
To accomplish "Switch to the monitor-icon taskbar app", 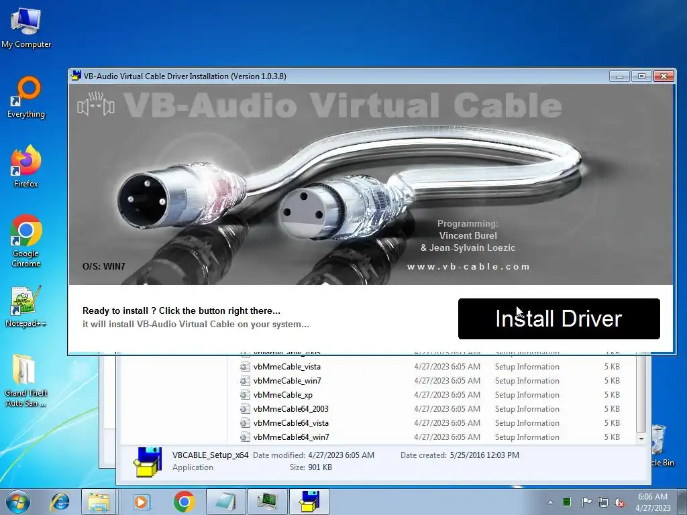I will [x=268, y=502].
